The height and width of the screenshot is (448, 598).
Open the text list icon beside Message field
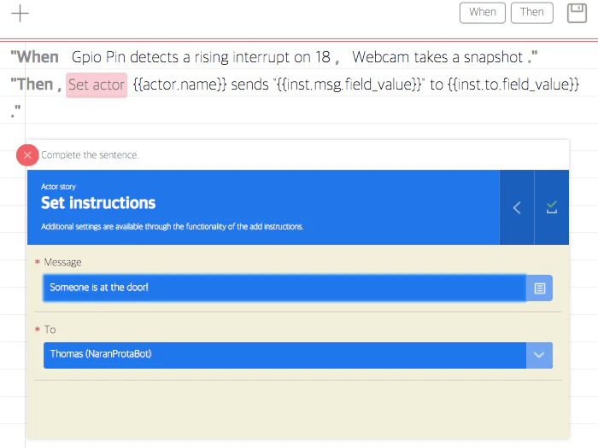coord(539,288)
